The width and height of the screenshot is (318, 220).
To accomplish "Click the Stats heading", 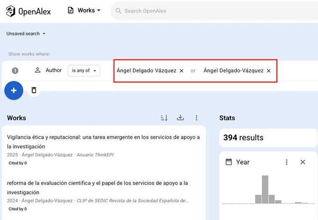I will click(227, 118).
